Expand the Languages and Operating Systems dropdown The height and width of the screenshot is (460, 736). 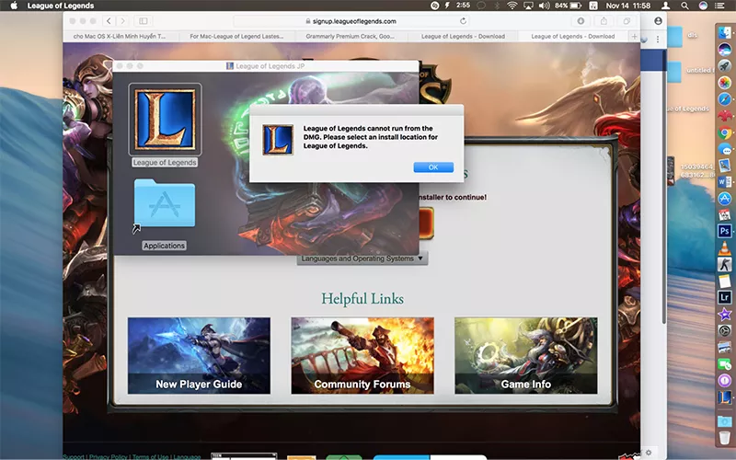[362, 259]
